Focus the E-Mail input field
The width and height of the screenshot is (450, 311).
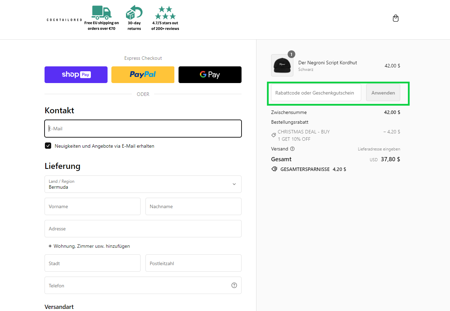143,129
